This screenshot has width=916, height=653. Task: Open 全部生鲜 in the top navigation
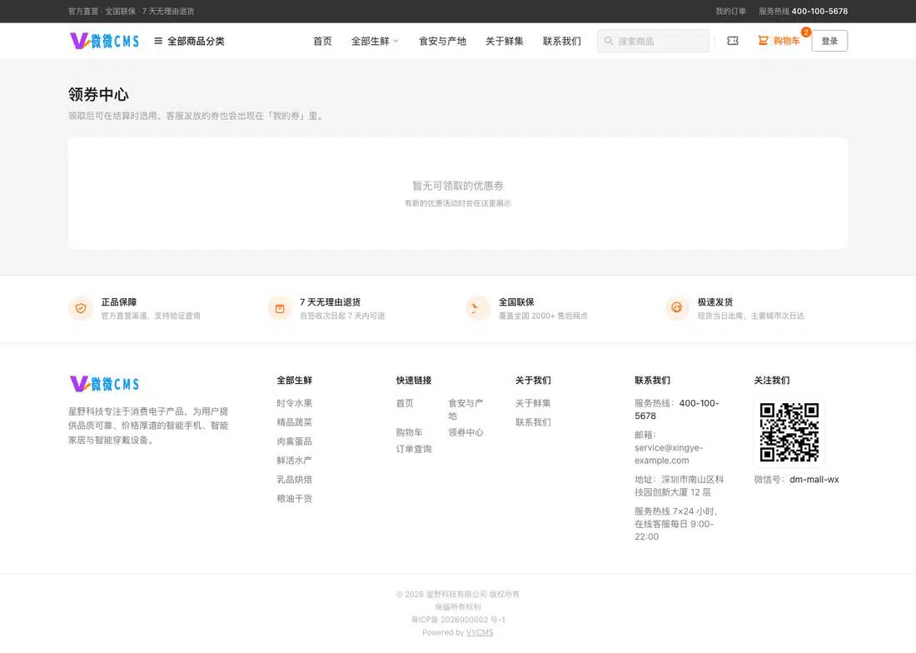click(x=371, y=41)
